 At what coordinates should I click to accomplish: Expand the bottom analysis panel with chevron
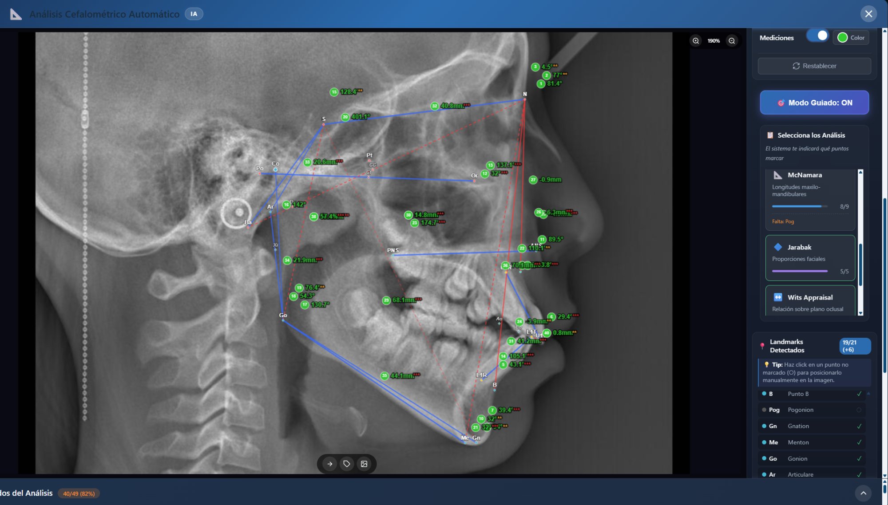coord(863,493)
